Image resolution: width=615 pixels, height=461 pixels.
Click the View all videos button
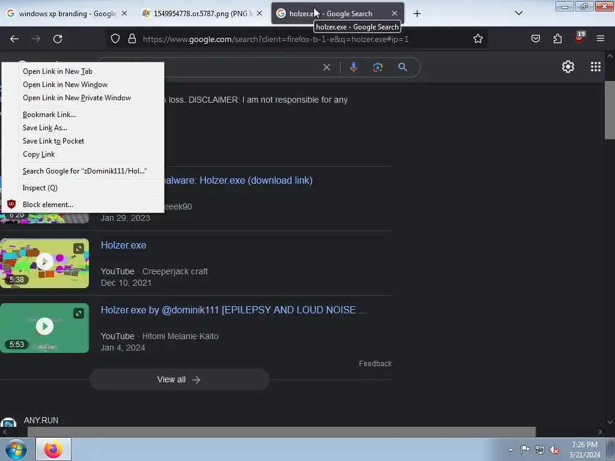click(x=179, y=379)
